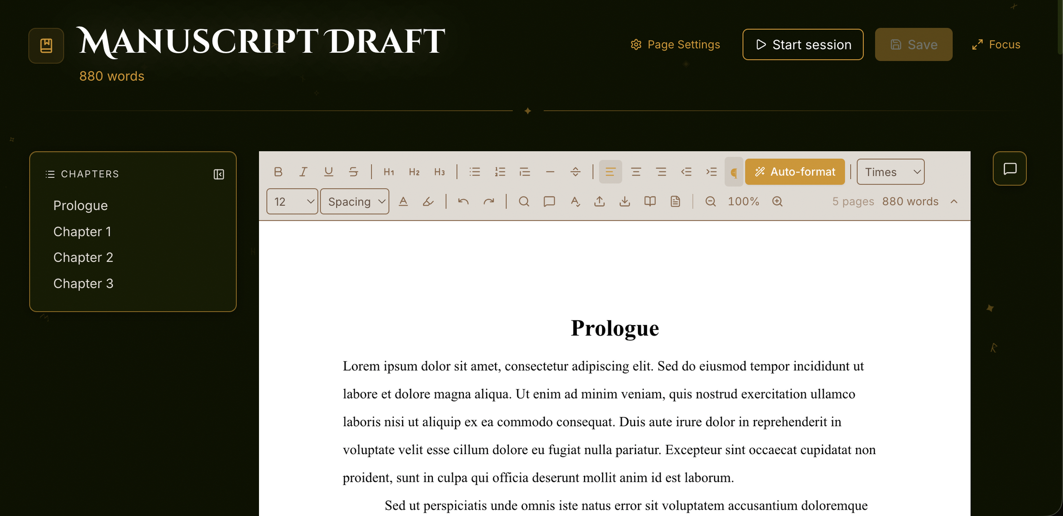Open Page Settings
This screenshot has height=516, width=1063.
(x=675, y=44)
